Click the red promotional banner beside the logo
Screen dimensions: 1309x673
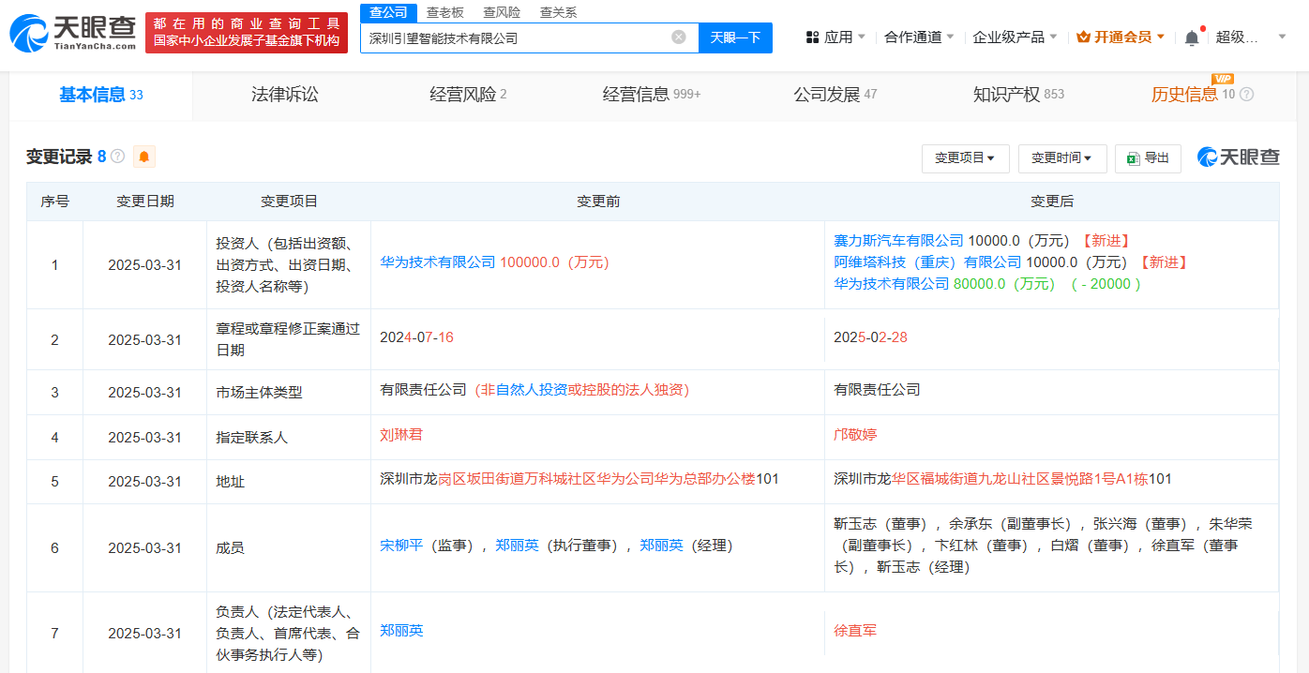pyautogui.click(x=247, y=33)
